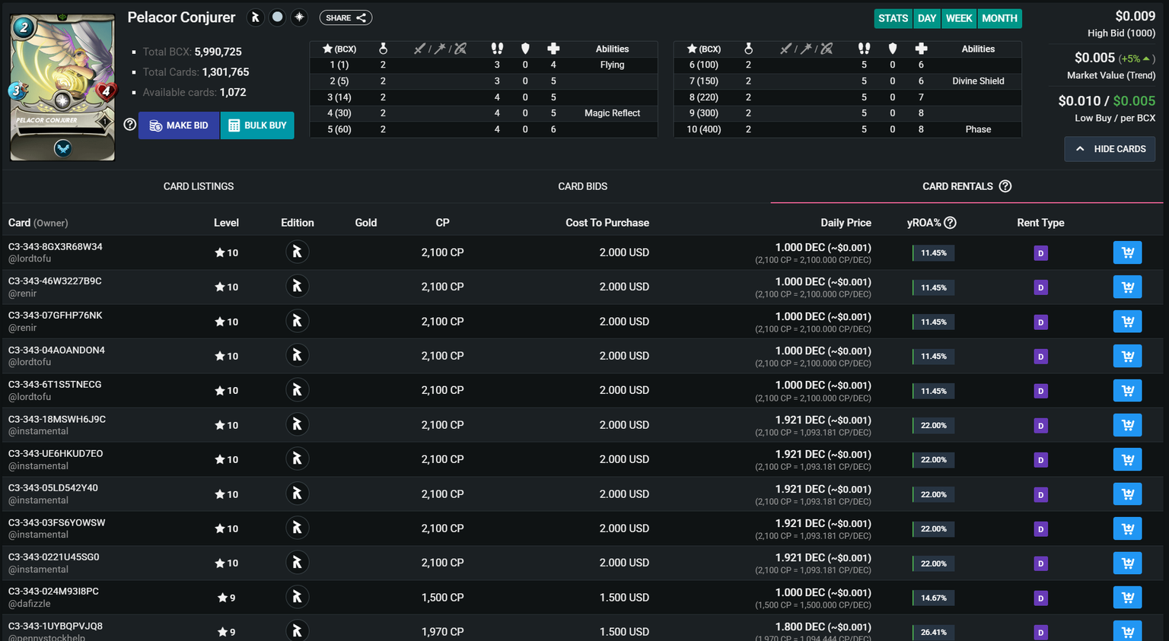
Task: Open the Card Listings tab
Action: (199, 186)
